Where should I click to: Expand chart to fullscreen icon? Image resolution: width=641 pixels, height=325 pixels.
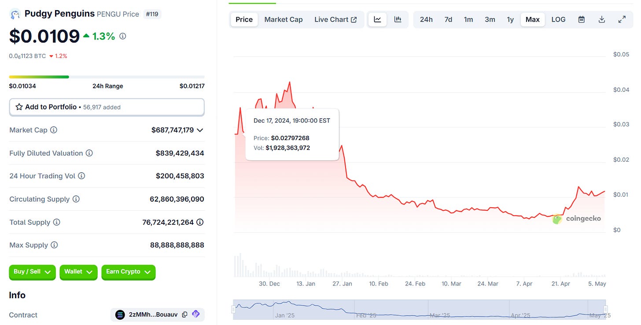click(x=622, y=19)
